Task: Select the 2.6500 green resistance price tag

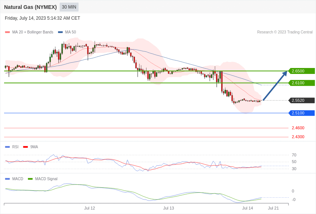Action: (301, 71)
